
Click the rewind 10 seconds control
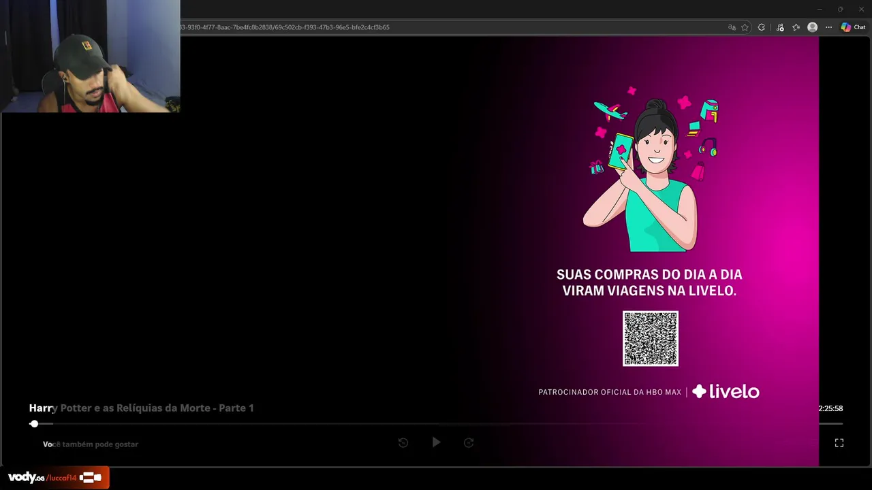point(403,442)
